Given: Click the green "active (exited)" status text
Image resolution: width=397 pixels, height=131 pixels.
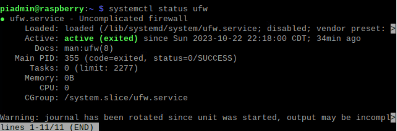Looking at the screenshot, I should coord(101,38).
